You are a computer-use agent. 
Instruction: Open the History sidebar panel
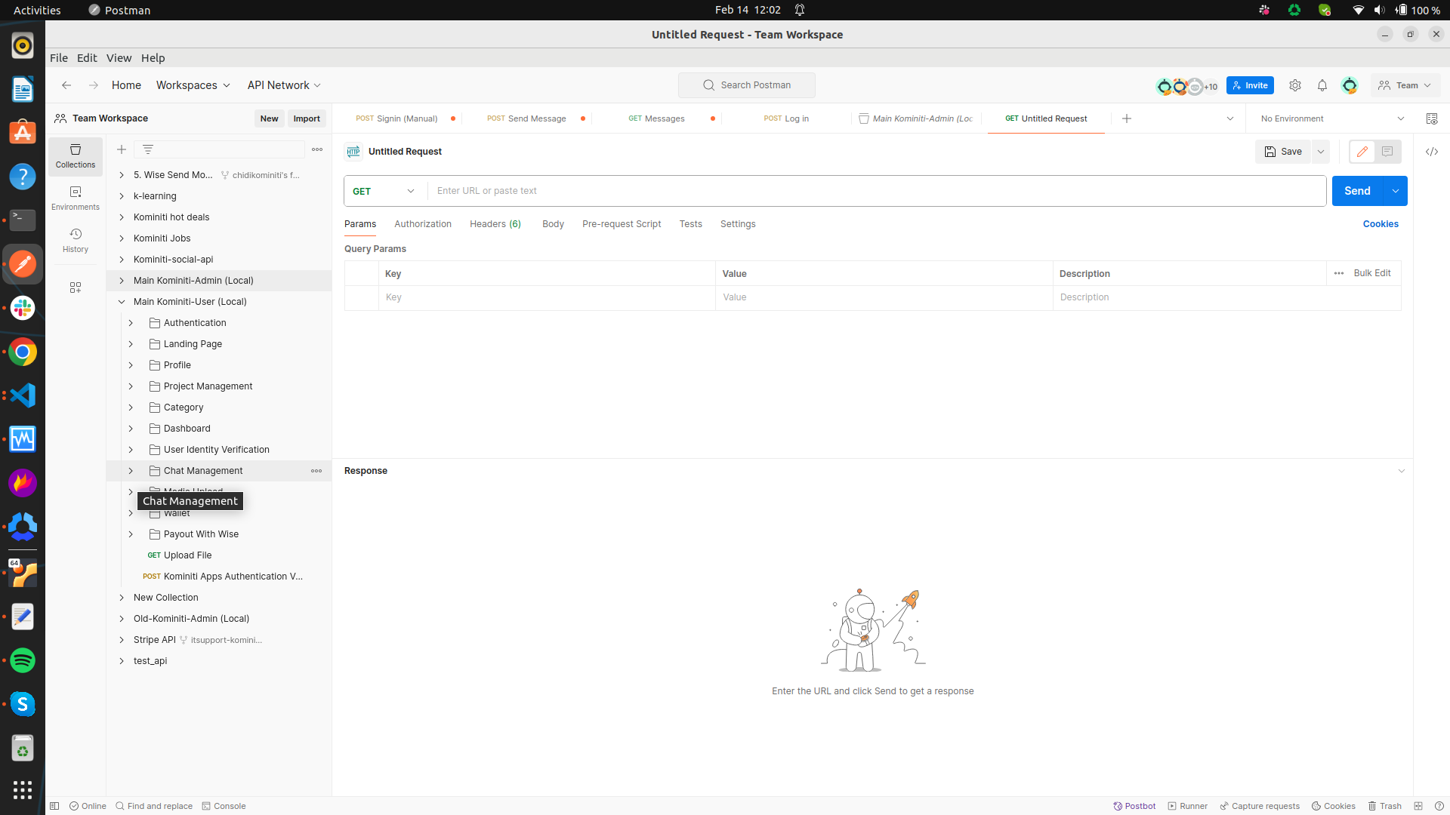[x=75, y=240]
